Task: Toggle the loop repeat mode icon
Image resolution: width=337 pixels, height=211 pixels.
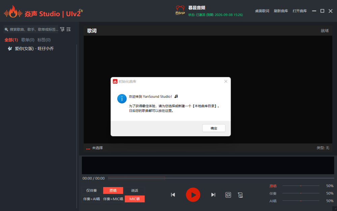Action: click(228, 195)
